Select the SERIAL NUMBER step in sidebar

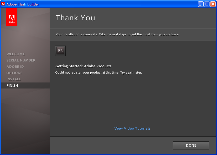click(21, 60)
